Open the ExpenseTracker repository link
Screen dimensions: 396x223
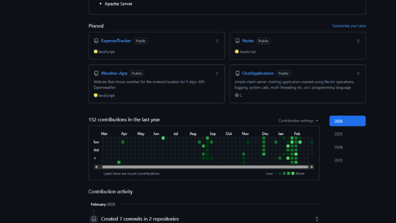coord(116,40)
